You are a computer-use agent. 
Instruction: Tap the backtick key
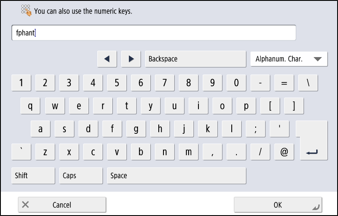pos(21,152)
